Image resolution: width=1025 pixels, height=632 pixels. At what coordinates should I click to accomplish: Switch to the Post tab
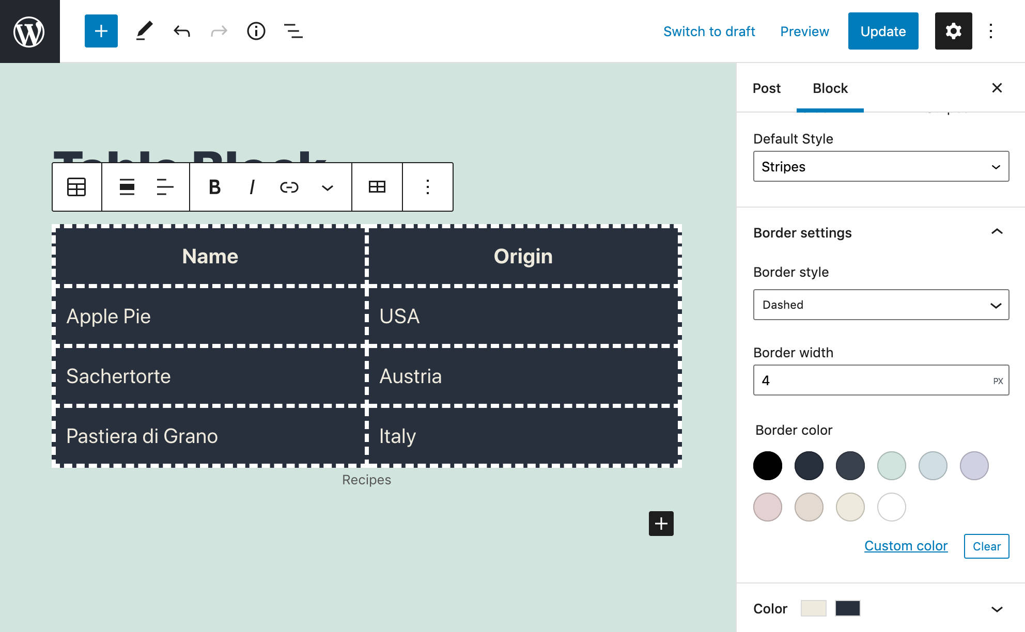coord(767,88)
